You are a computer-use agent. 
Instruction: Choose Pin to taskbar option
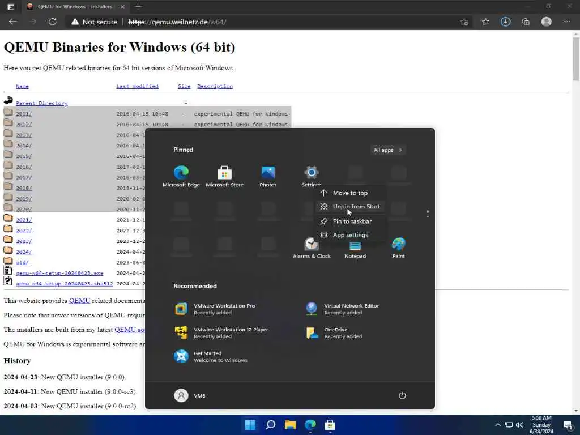[x=350, y=221]
